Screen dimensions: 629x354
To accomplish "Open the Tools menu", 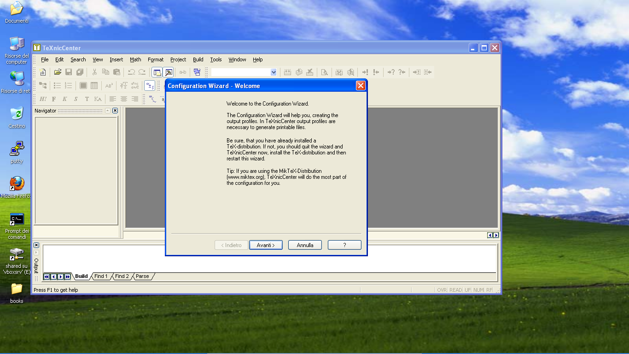I will pyautogui.click(x=216, y=59).
